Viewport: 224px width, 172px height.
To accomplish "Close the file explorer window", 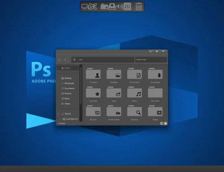I will point(163,51).
